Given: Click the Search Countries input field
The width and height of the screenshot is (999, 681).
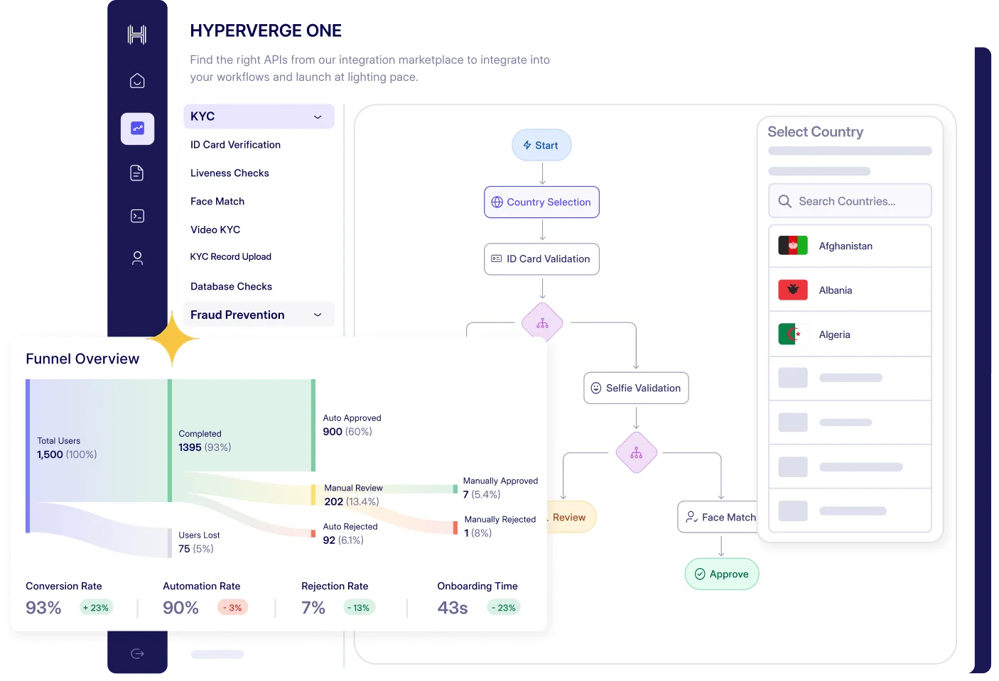Looking at the screenshot, I should pos(850,201).
